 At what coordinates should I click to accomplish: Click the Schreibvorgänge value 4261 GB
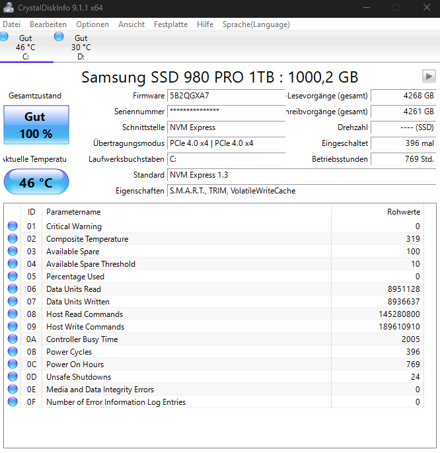403,112
